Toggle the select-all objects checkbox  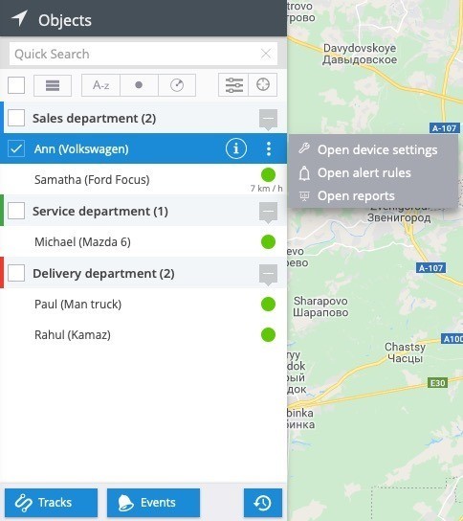pos(16,85)
